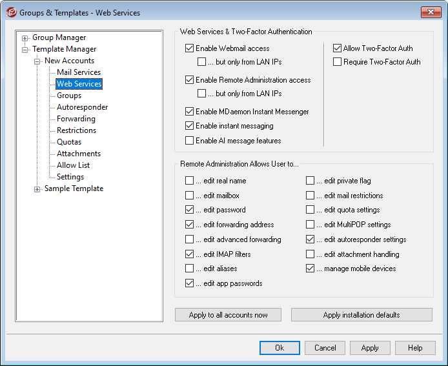Click the MDaemon app icon in title bar
This screenshot has height=366, width=448.
click(10, 12)
